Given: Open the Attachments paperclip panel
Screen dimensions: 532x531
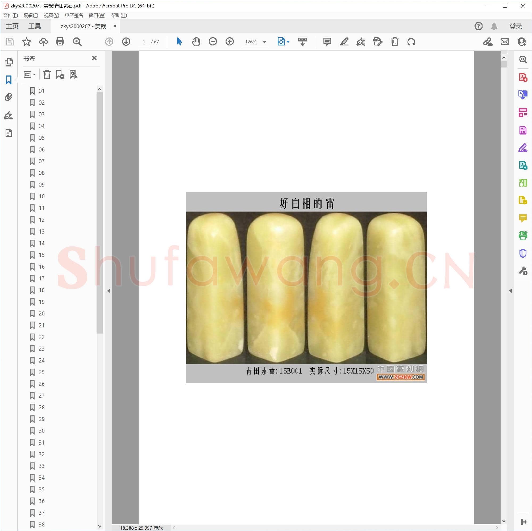Looking at the screenshot, I should click(9, 97).
